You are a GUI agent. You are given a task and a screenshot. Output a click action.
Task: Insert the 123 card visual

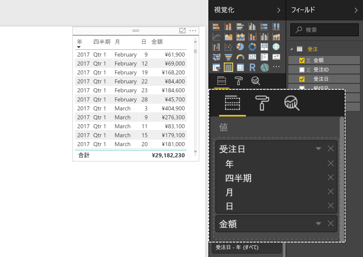click(x=252, y=57)
